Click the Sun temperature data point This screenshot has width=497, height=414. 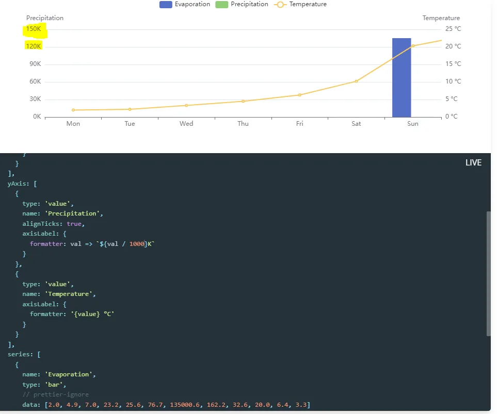[413, 46]
